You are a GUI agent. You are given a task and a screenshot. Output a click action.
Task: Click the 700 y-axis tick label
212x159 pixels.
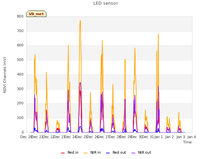20,31
